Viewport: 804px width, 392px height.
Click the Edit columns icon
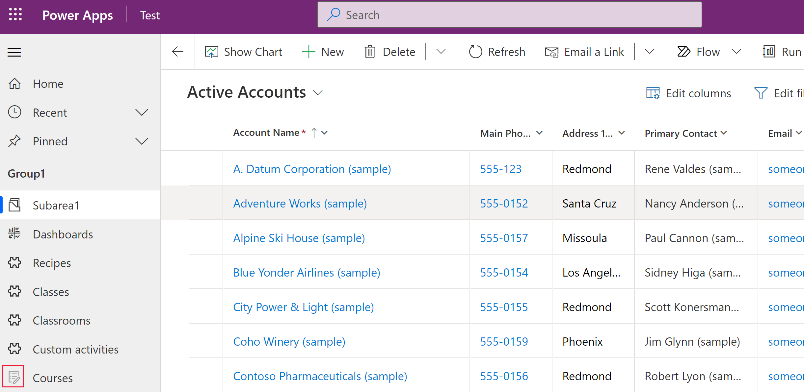click(x=654, y=93)
